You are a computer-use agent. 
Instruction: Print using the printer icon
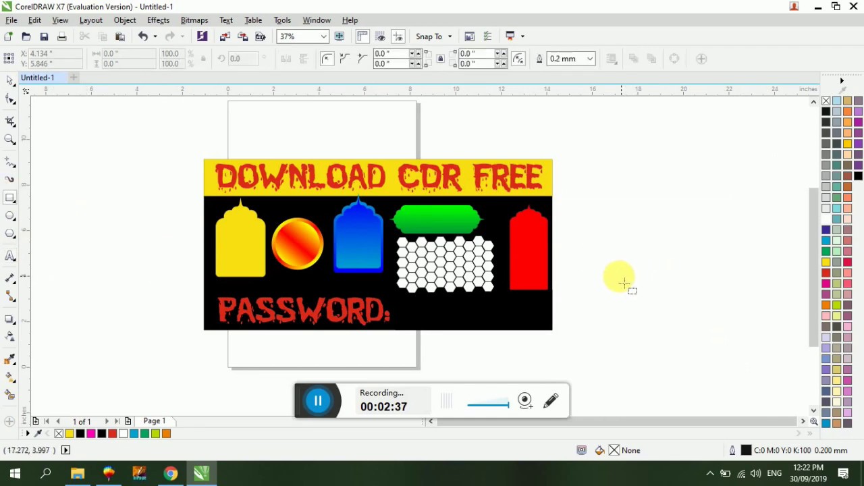coord(61,36)
